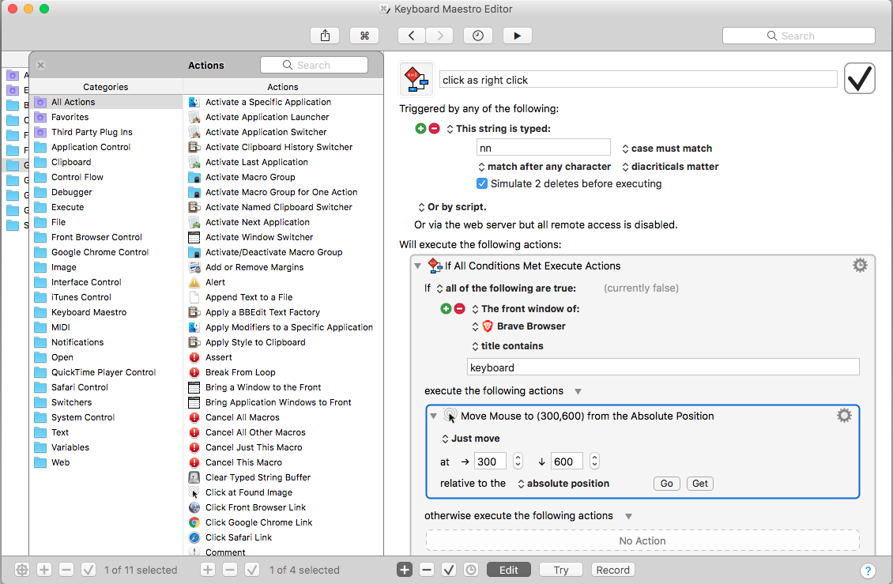Toggle the checkmark button beside '1 of 11 selected'

point(89,570)
